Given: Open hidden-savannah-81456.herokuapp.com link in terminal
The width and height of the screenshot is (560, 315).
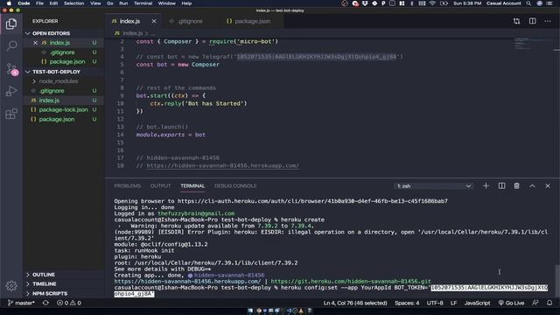Looking at the screenshot, I should tap(187, 282).
